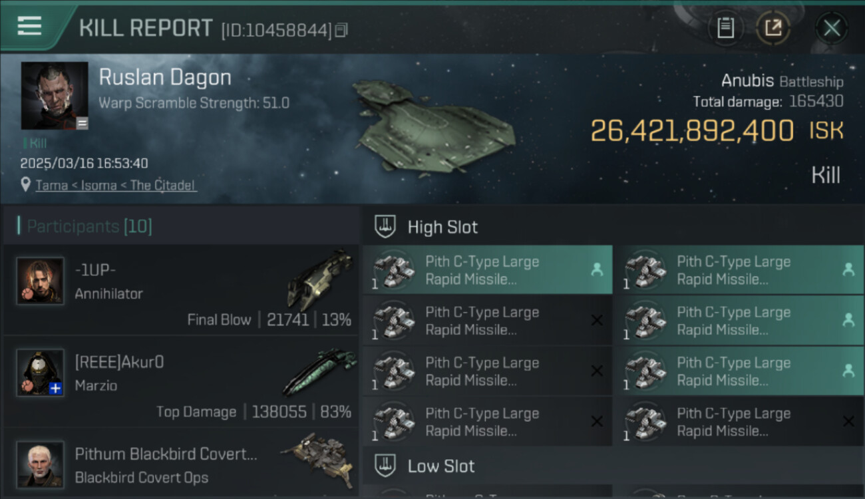Copy the kill report ID
Image resolution: width=865 pixels, height=499 pixels.
pyautogui.click(x=341, y=30)
